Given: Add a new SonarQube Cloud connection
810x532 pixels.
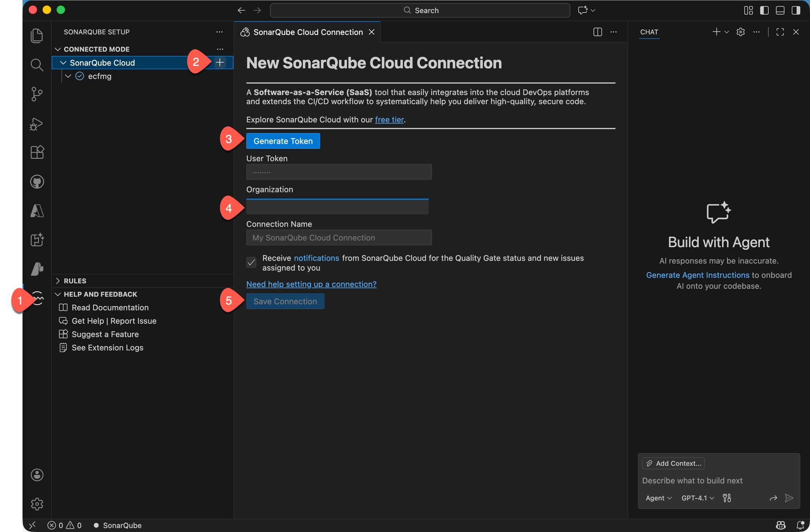Looking at the screenshot, I should (x=220, y=62).
